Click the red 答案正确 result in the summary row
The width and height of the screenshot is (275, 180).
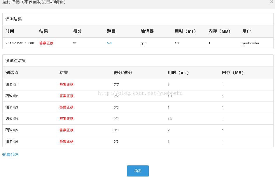46,43
